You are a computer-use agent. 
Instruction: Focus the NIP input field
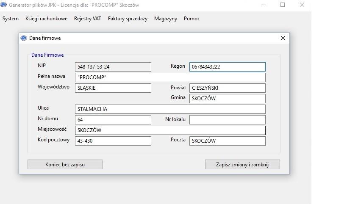(113, 67)
